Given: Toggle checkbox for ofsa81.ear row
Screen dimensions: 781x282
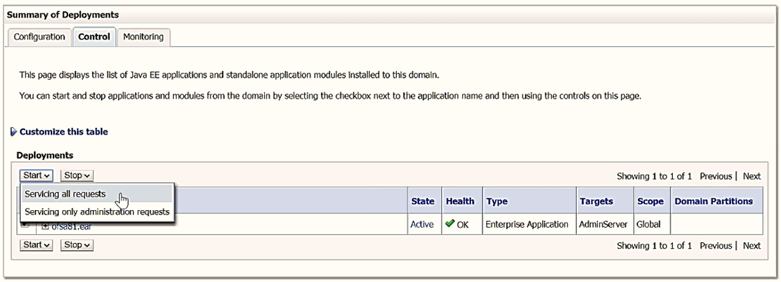Looking at the screenshot, I should [25, 224].
